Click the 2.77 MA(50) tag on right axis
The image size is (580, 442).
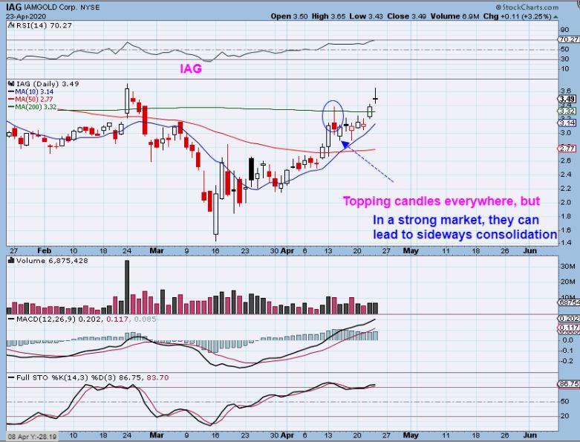click(x=567, y=149)
